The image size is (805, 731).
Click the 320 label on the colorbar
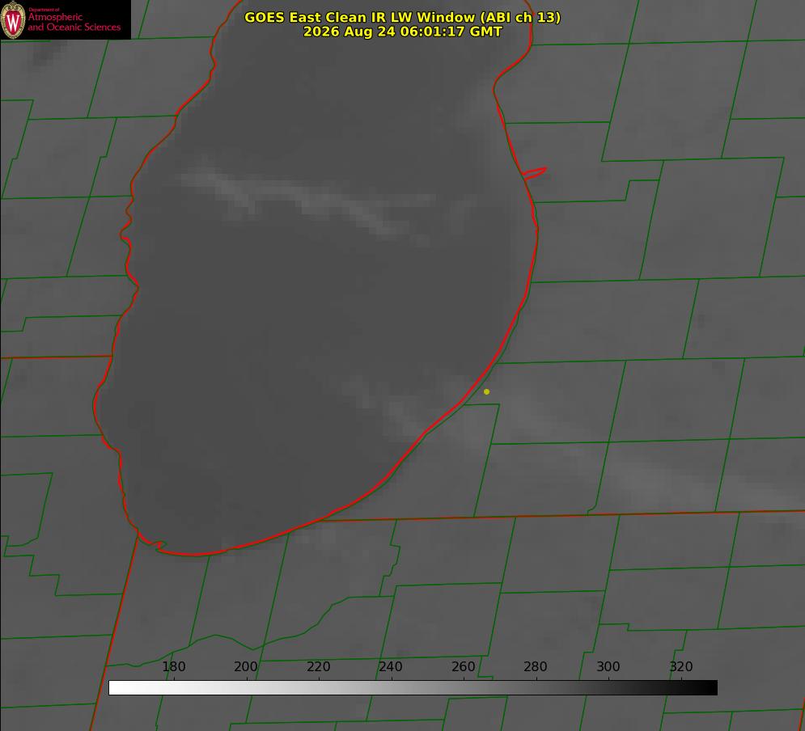tap(681, 666)
